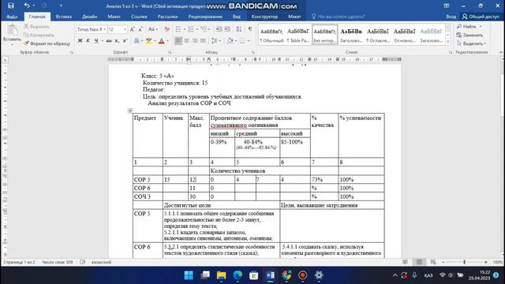Align text left

[x=178, y=41]
